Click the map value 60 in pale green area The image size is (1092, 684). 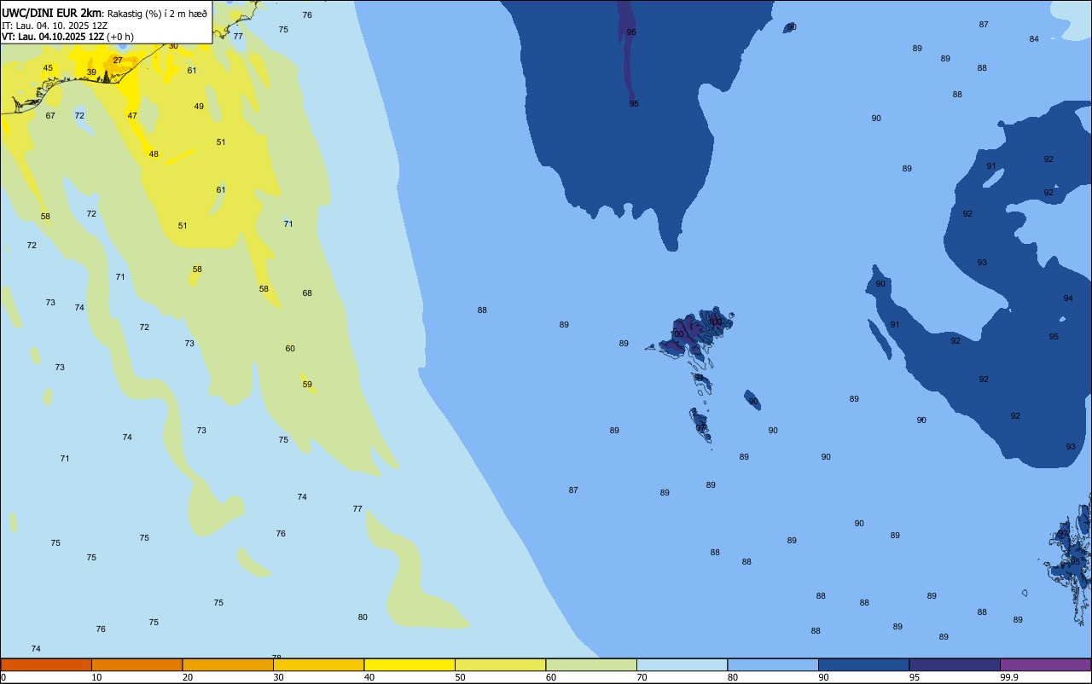pos(290,349)
